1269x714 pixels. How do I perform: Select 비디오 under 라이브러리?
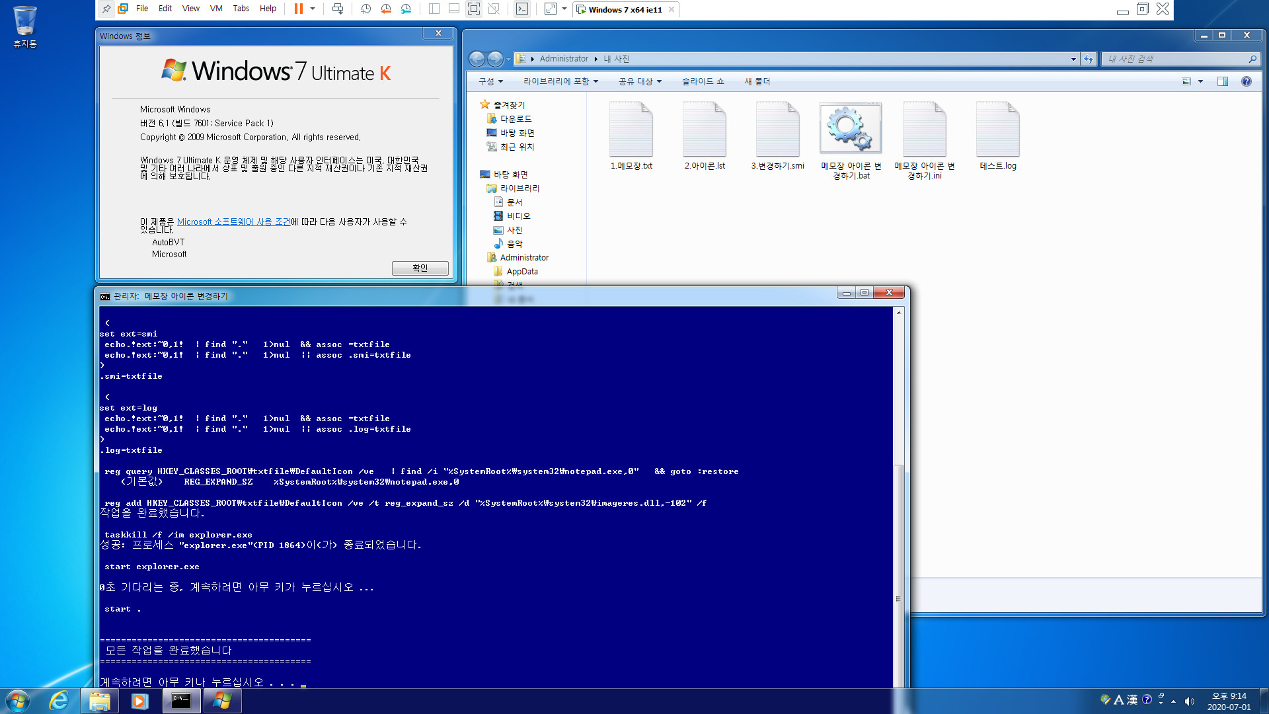pyautogui.click(x=518, y=216)
